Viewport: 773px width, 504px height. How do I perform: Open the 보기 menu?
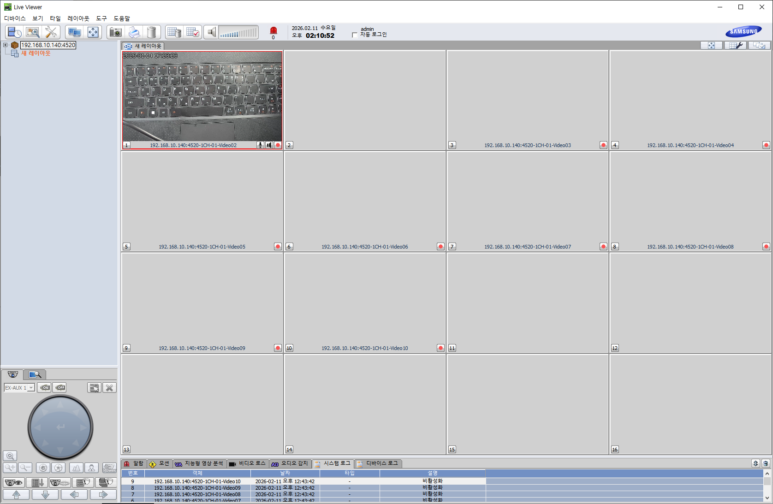pyautogui.click(x=38, y=18)
